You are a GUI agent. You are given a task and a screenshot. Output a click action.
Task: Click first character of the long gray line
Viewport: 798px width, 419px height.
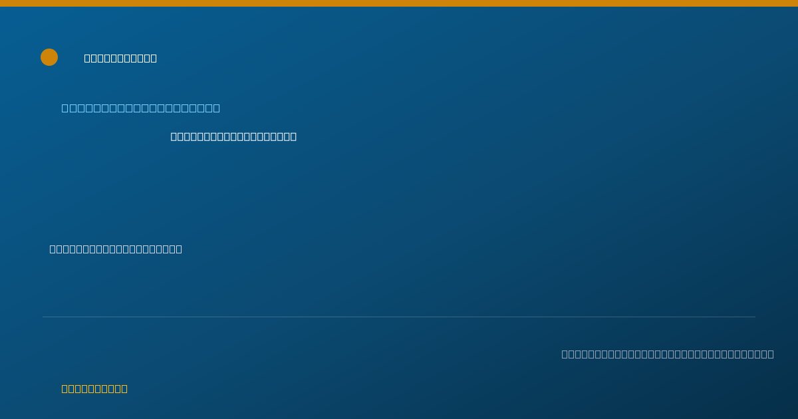(x=565, y=354)
